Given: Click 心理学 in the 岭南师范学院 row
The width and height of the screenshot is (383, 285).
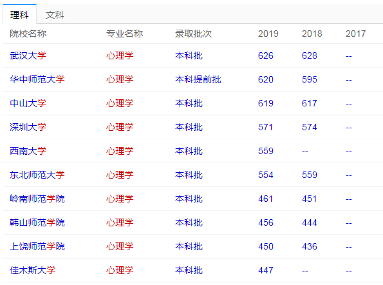Looking at the screenshot, I should [x=120, y=199].
